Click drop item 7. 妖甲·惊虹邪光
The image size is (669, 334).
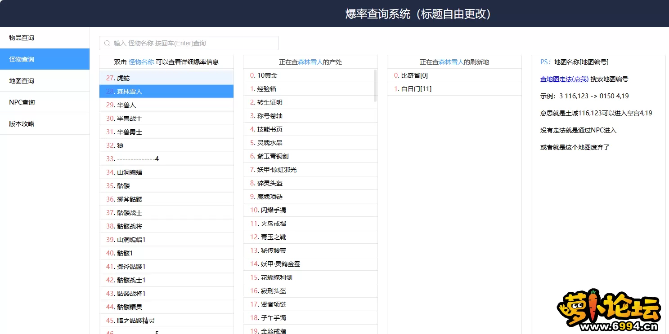tap(310, 170)
